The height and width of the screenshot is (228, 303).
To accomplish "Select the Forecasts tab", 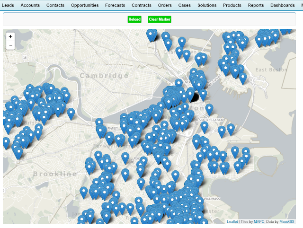I will [115, 5].
